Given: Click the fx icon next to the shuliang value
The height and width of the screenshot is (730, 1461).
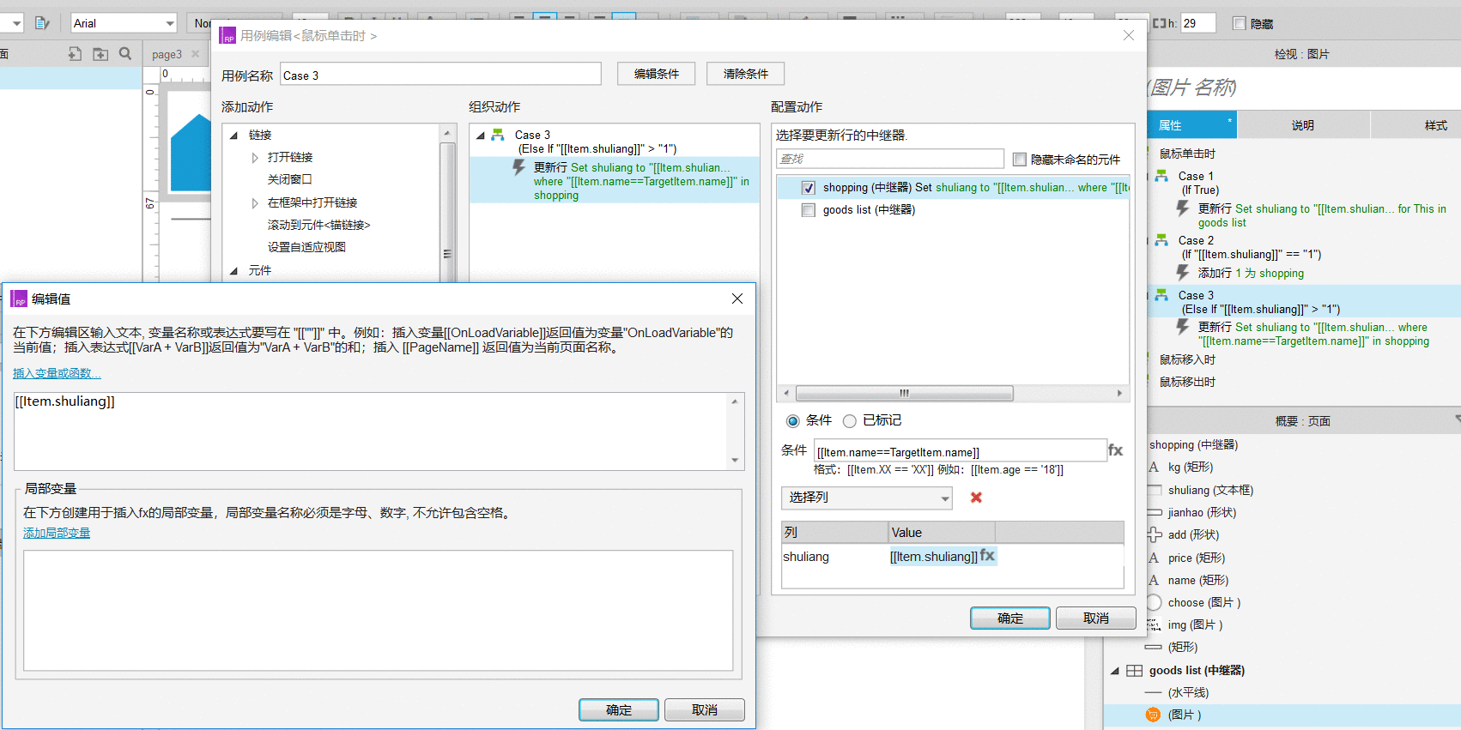Looking at the screenshot, I should (x=987, y=556).
